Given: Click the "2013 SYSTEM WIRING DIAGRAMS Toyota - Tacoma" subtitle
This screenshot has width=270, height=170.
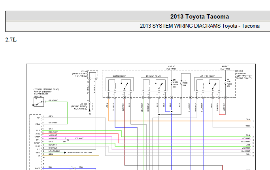Looking at the screenshot, I should click(x=200, y=26).
